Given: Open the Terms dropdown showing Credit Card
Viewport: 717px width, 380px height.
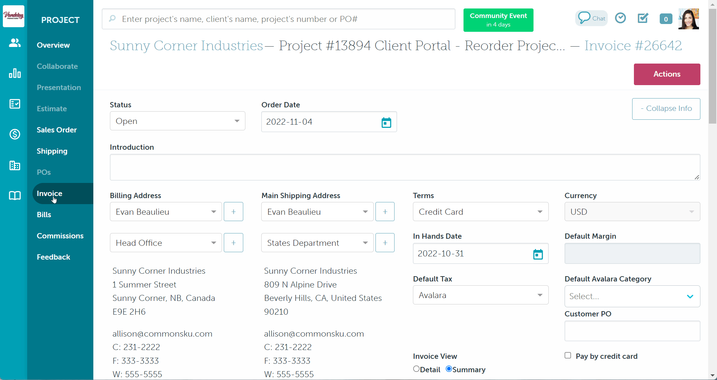Looking at the screenshot, I should pos(480,212).
